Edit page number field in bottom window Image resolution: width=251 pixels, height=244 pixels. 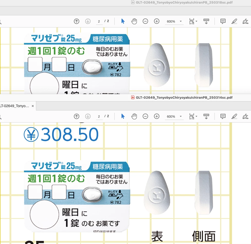(99, 116)
